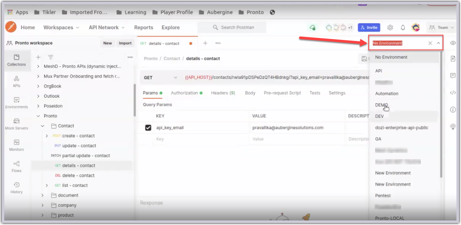Click the Search Postman field
Screen dimensions: 461x225
(x=232, y=27)
